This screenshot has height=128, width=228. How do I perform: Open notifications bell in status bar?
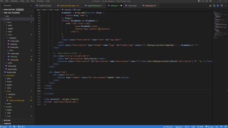pyautogui.click(x=226, y=127)
